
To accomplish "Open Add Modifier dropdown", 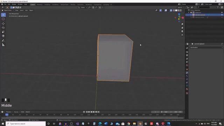I will click(206, 48).
